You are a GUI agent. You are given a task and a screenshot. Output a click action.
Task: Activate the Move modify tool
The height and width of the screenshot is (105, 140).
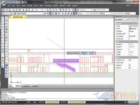click(6, 32)
